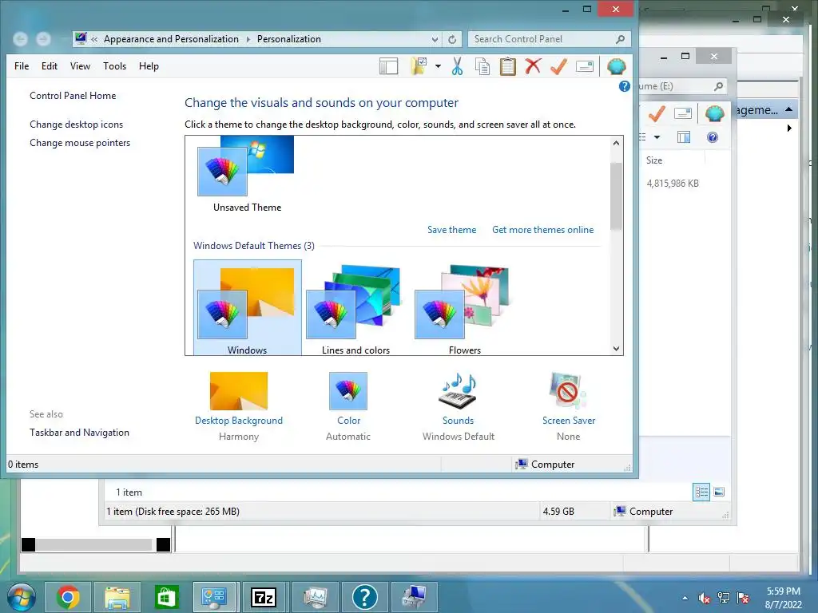818x613 pixels.
Task: Click the red X Delete icon
Action: 533,66
